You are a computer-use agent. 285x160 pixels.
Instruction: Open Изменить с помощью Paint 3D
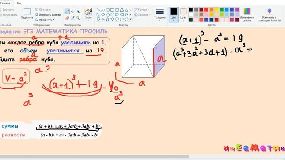point(269,15)
